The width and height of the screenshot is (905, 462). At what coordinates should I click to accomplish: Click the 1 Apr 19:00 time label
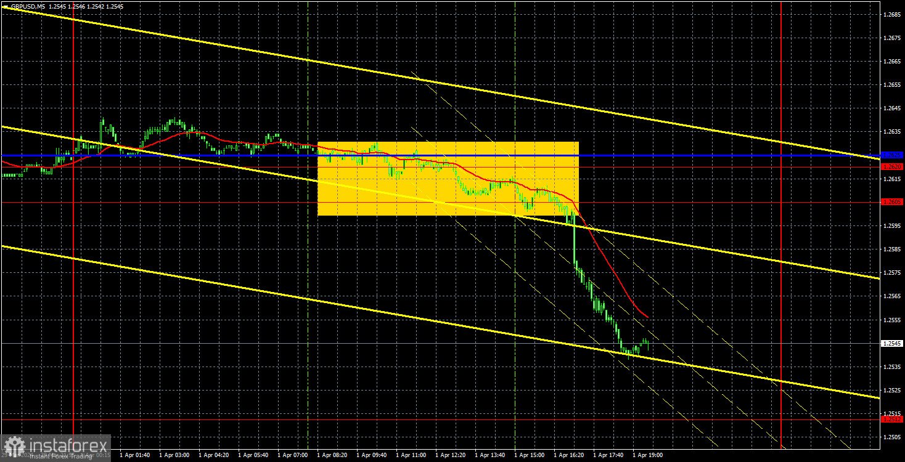[648, 455]
